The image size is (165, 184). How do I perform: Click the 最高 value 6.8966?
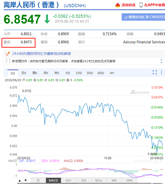[64, 42]
